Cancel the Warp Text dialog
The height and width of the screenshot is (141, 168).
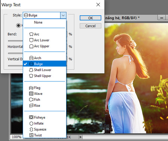click(90, 26)
